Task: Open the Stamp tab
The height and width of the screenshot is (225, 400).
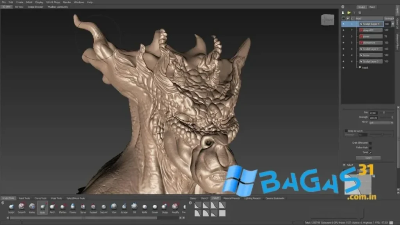Action: [x=193, y=198]
